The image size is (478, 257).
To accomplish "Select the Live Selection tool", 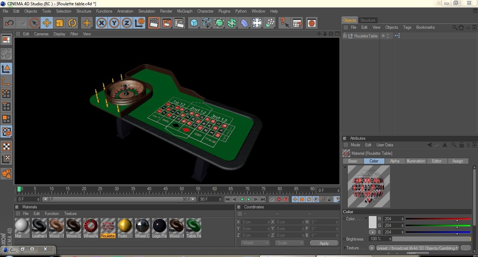I will click(x=34, y=23).
